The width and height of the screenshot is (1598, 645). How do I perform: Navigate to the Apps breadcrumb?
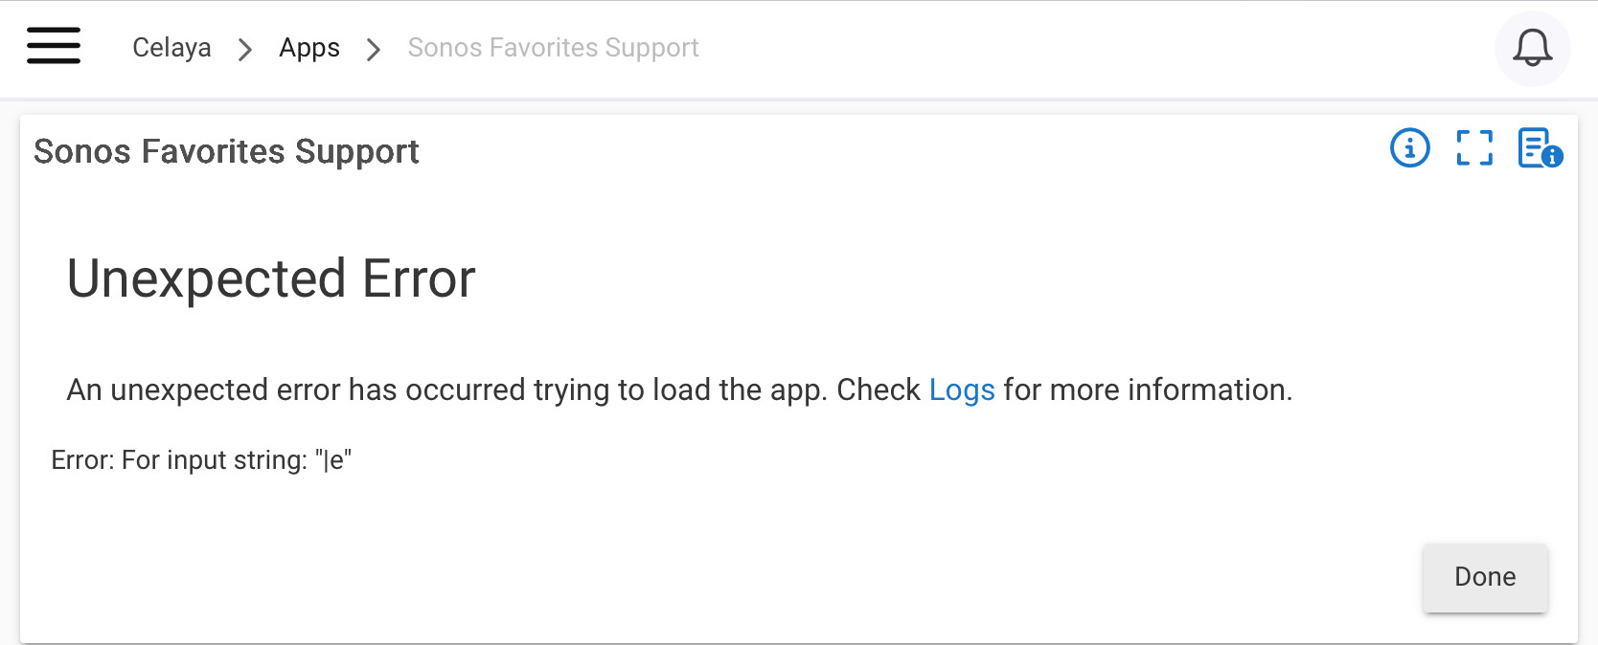pos(308,48)
